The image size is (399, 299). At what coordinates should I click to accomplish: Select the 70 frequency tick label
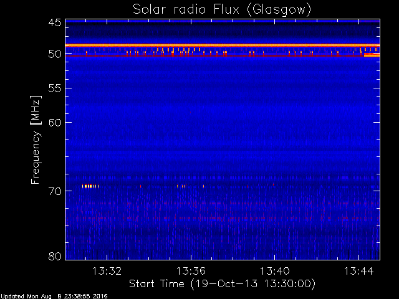pos(55,191)
